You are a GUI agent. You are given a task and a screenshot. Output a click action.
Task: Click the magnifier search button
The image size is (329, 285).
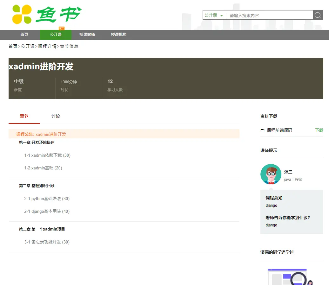(318, 15)
